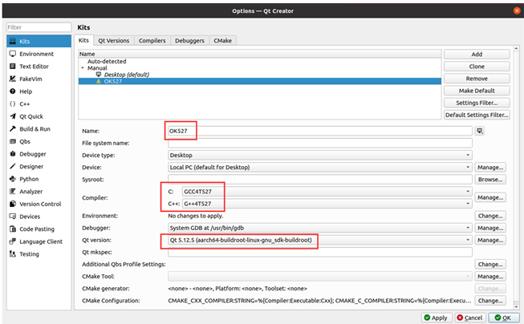524x324 pixels.
Task: Click the OK button
Action: 504,318
